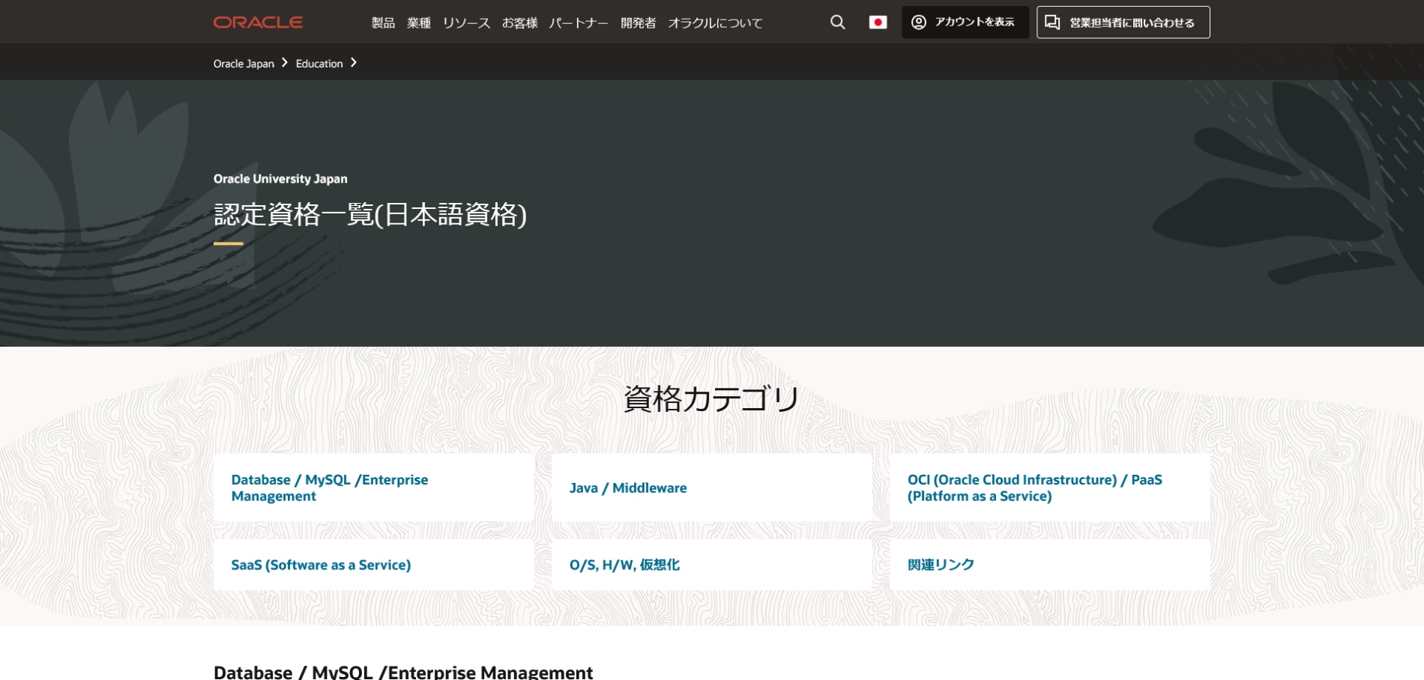Click the Oracle logo
This screenshot has height=680, width=1424.
click(258, 22)
